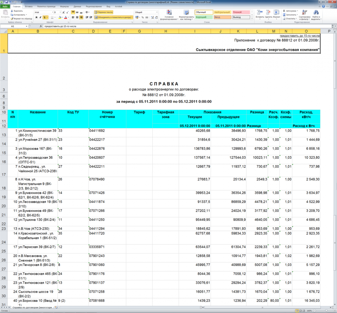Toggle Bold (Ж) formatting
The width and height of the screenshot is (337, 313).
point(37,17)
